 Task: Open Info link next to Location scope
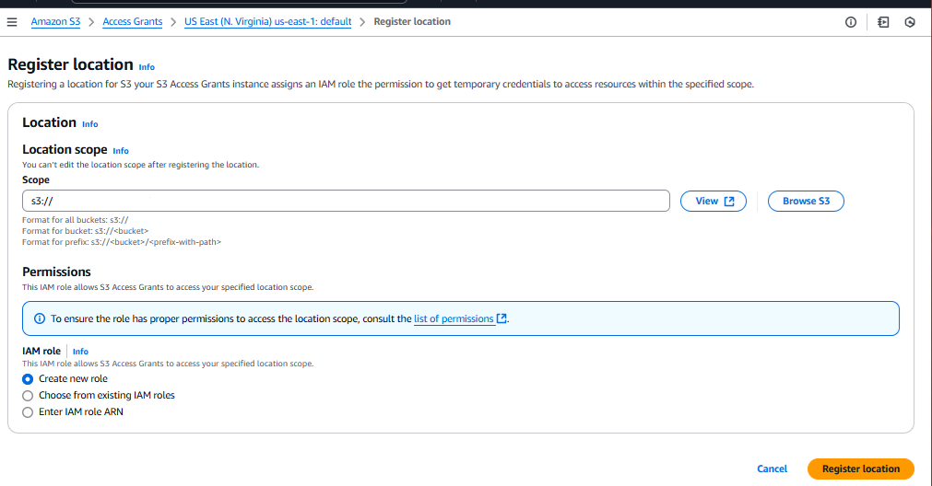(121, 151)
